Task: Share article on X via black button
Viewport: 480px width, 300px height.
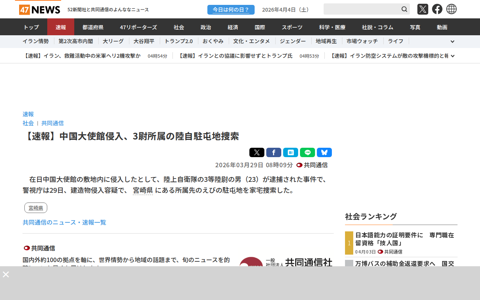Action: click(257, 152)
